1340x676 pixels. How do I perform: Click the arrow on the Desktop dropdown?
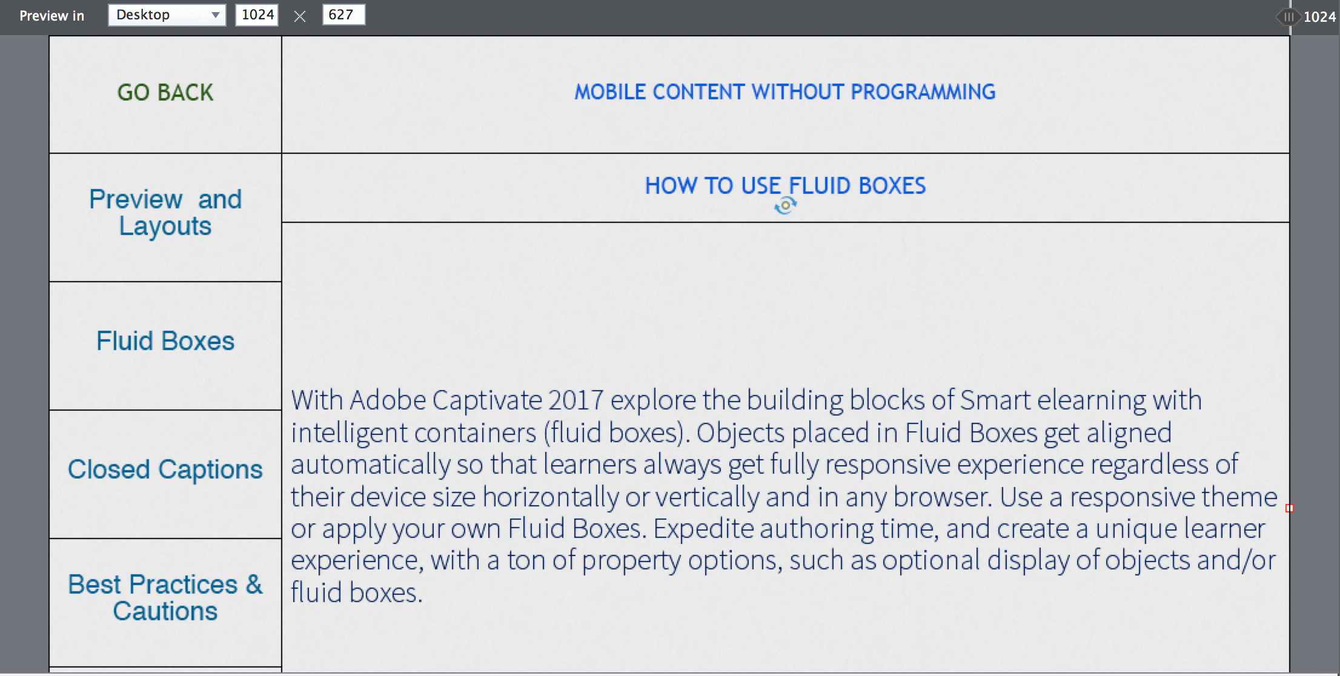[215, 15]
